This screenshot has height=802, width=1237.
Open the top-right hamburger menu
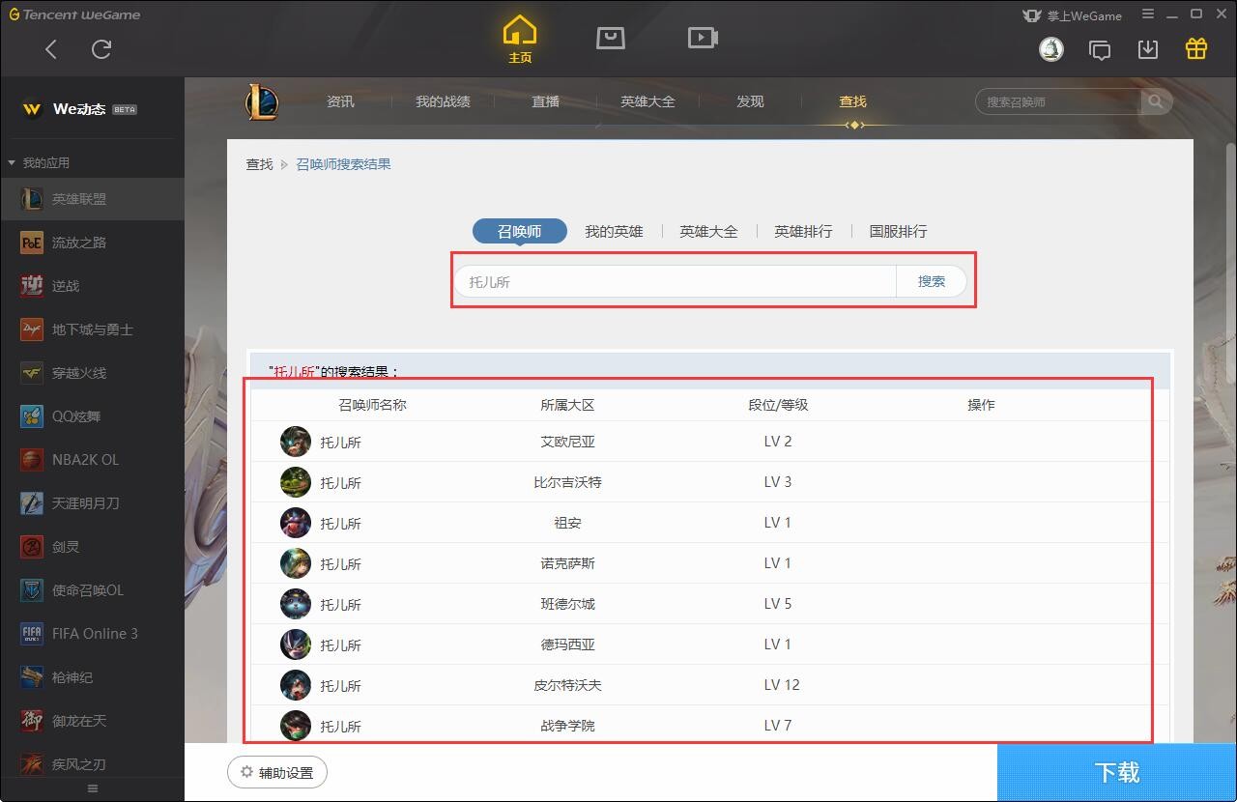[1148, 14]
